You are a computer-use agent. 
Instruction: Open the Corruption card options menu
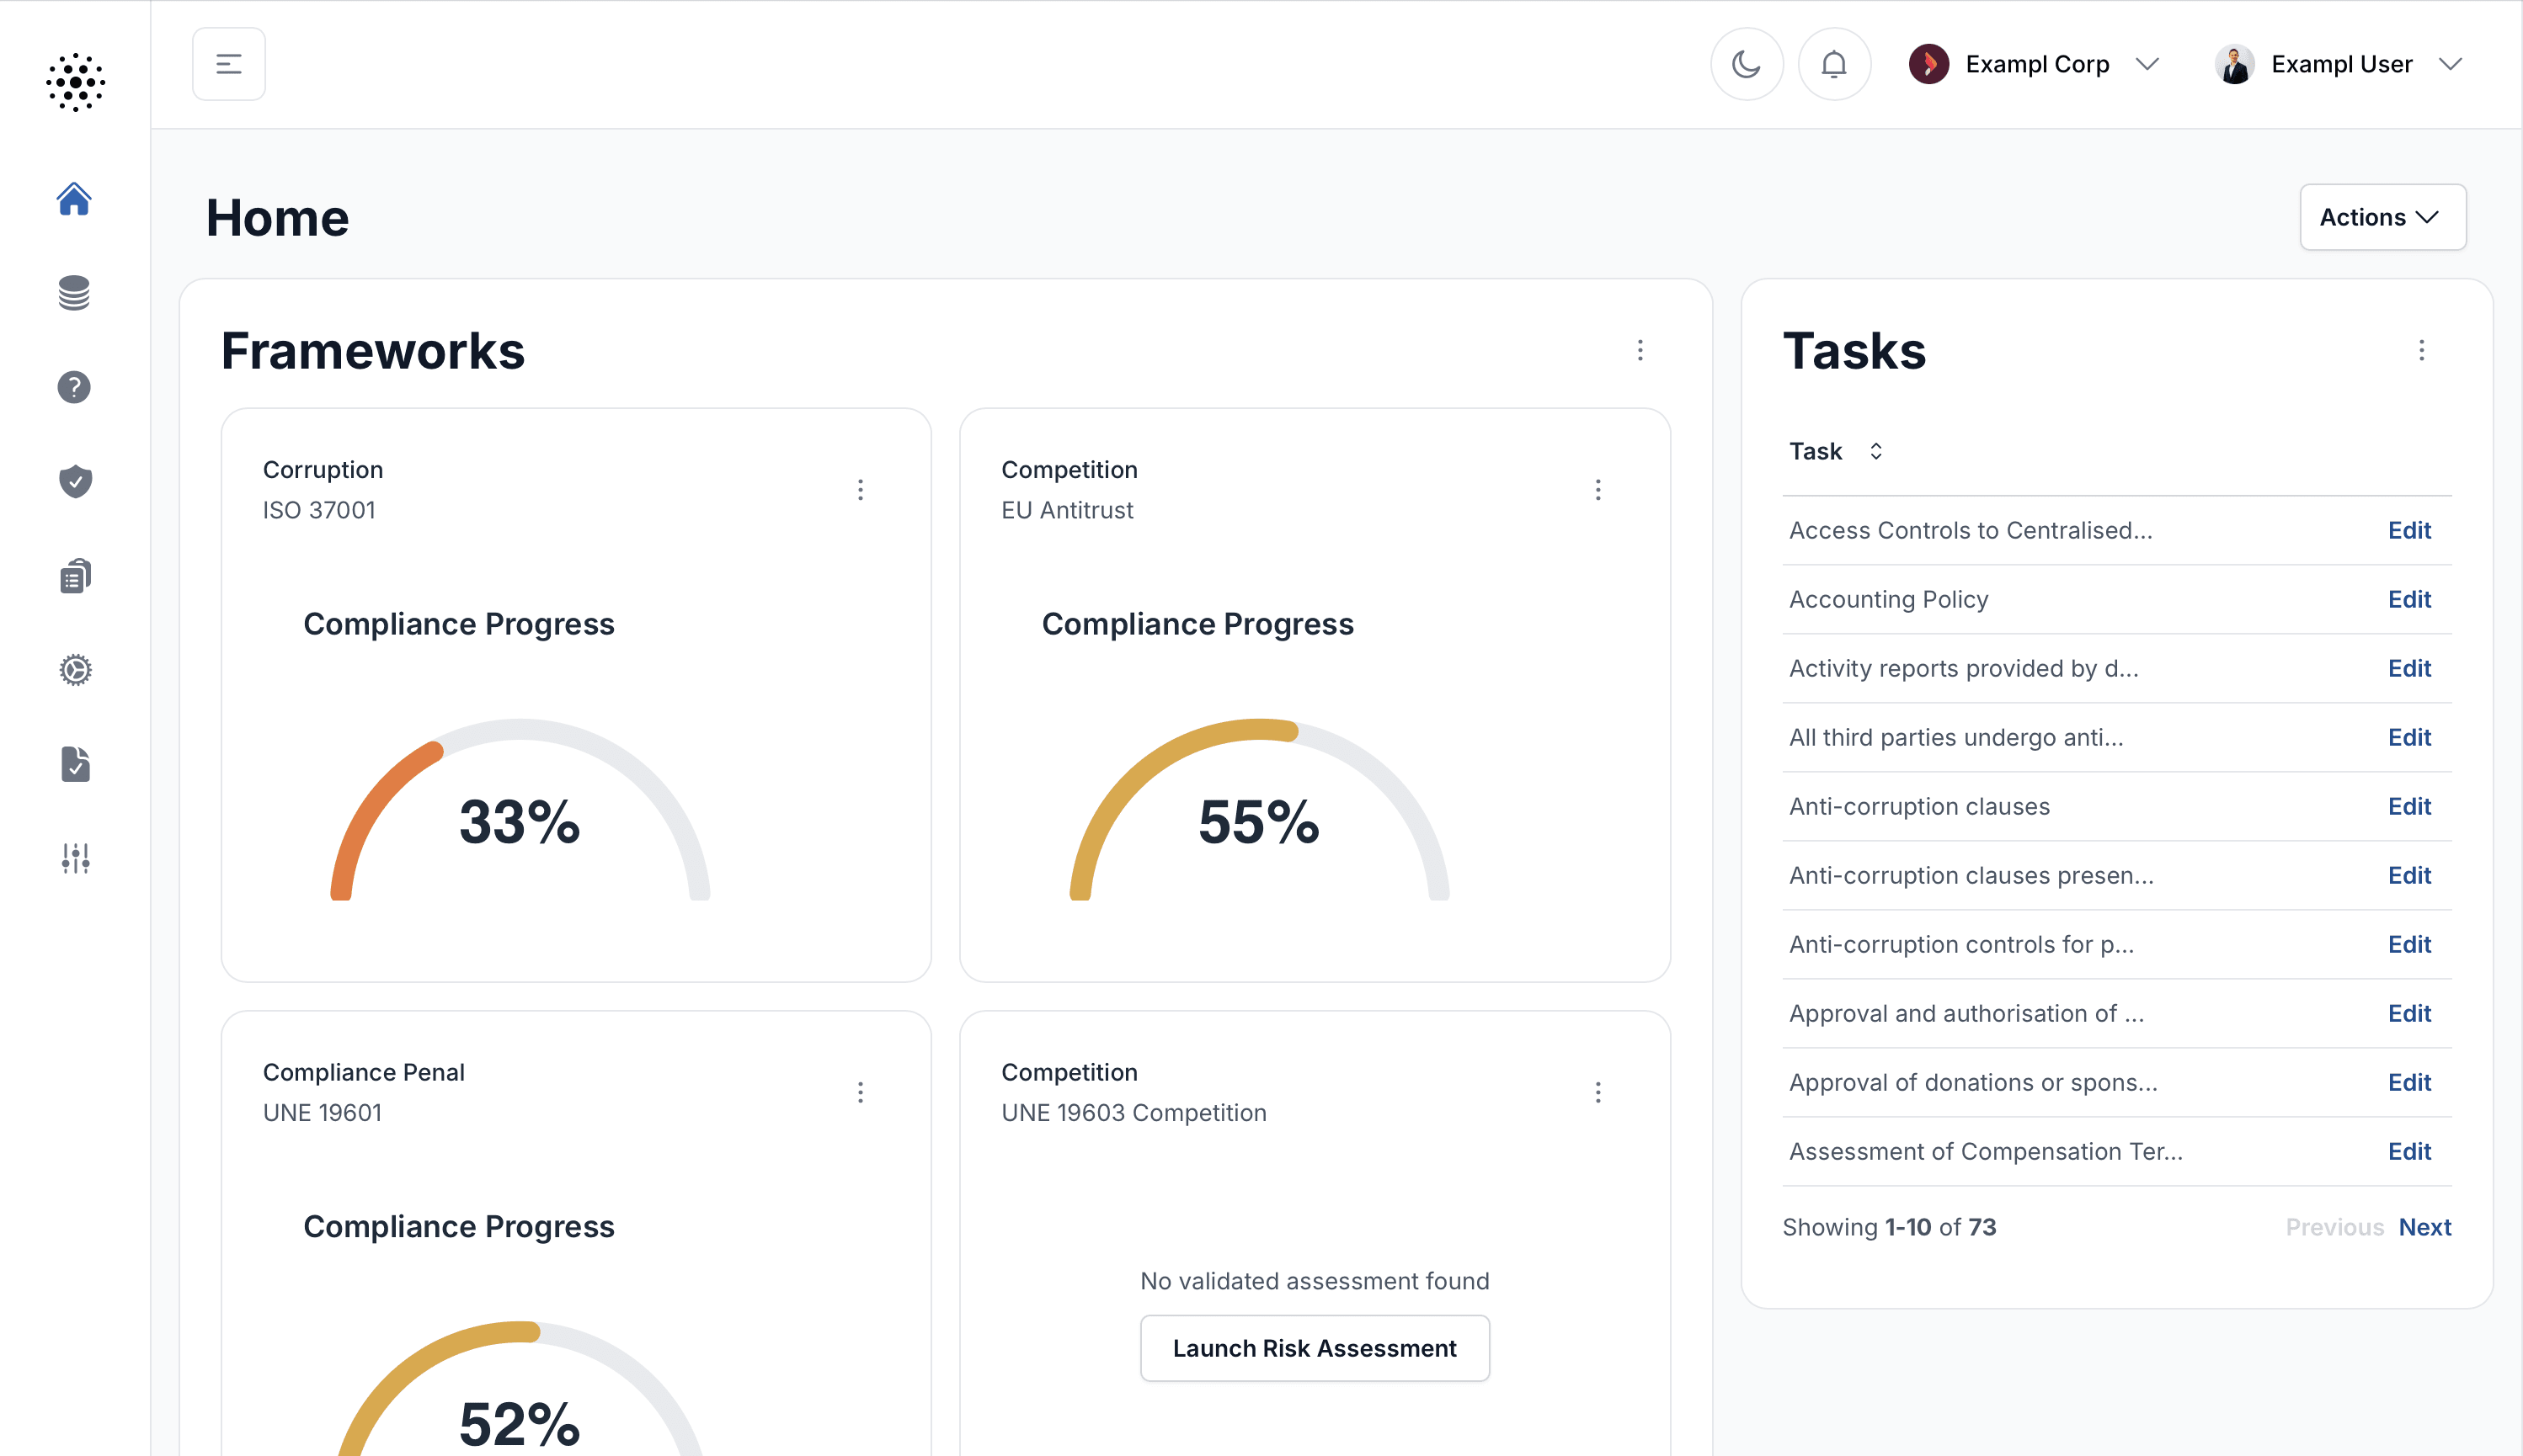[x=861, y=489]
